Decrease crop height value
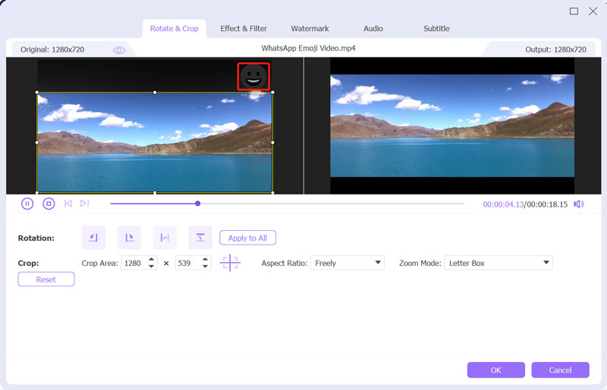Image resolution: width=607 pixels, height=390 pixels. [205, 267]
